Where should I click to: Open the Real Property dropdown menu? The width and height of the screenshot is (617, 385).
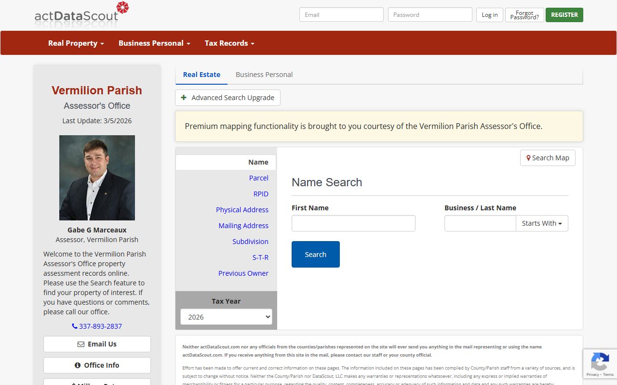click(x=76, y=43)
